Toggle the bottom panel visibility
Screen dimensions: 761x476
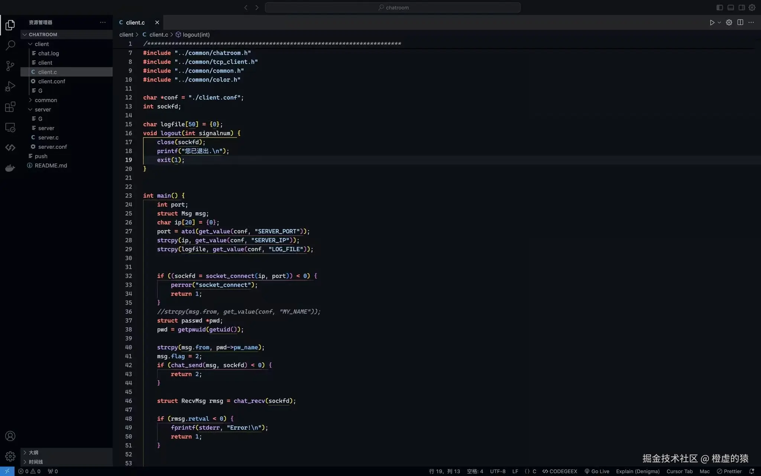[x=730, y=7]
